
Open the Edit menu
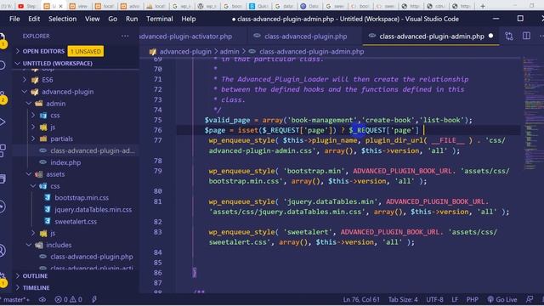pos(34,19)
